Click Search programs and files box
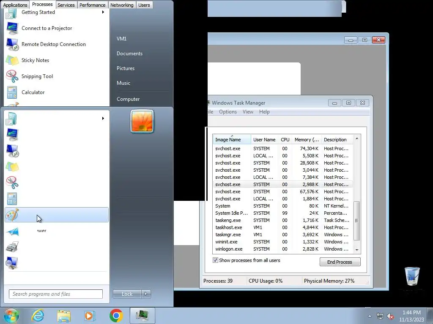Image resolution: width=433 pixels, height=324 pixels. click(56, 294)
